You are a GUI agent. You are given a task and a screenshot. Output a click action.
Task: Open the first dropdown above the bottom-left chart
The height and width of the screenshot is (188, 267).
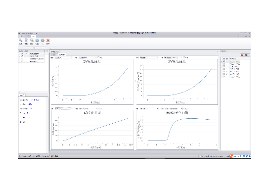pos(64,108)
